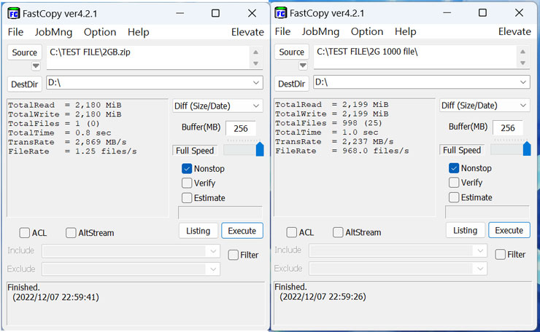
Task: Open Diff (Size/Date) mode dropdown, left window
Action: pyautogui.click(x=217, y=106)
